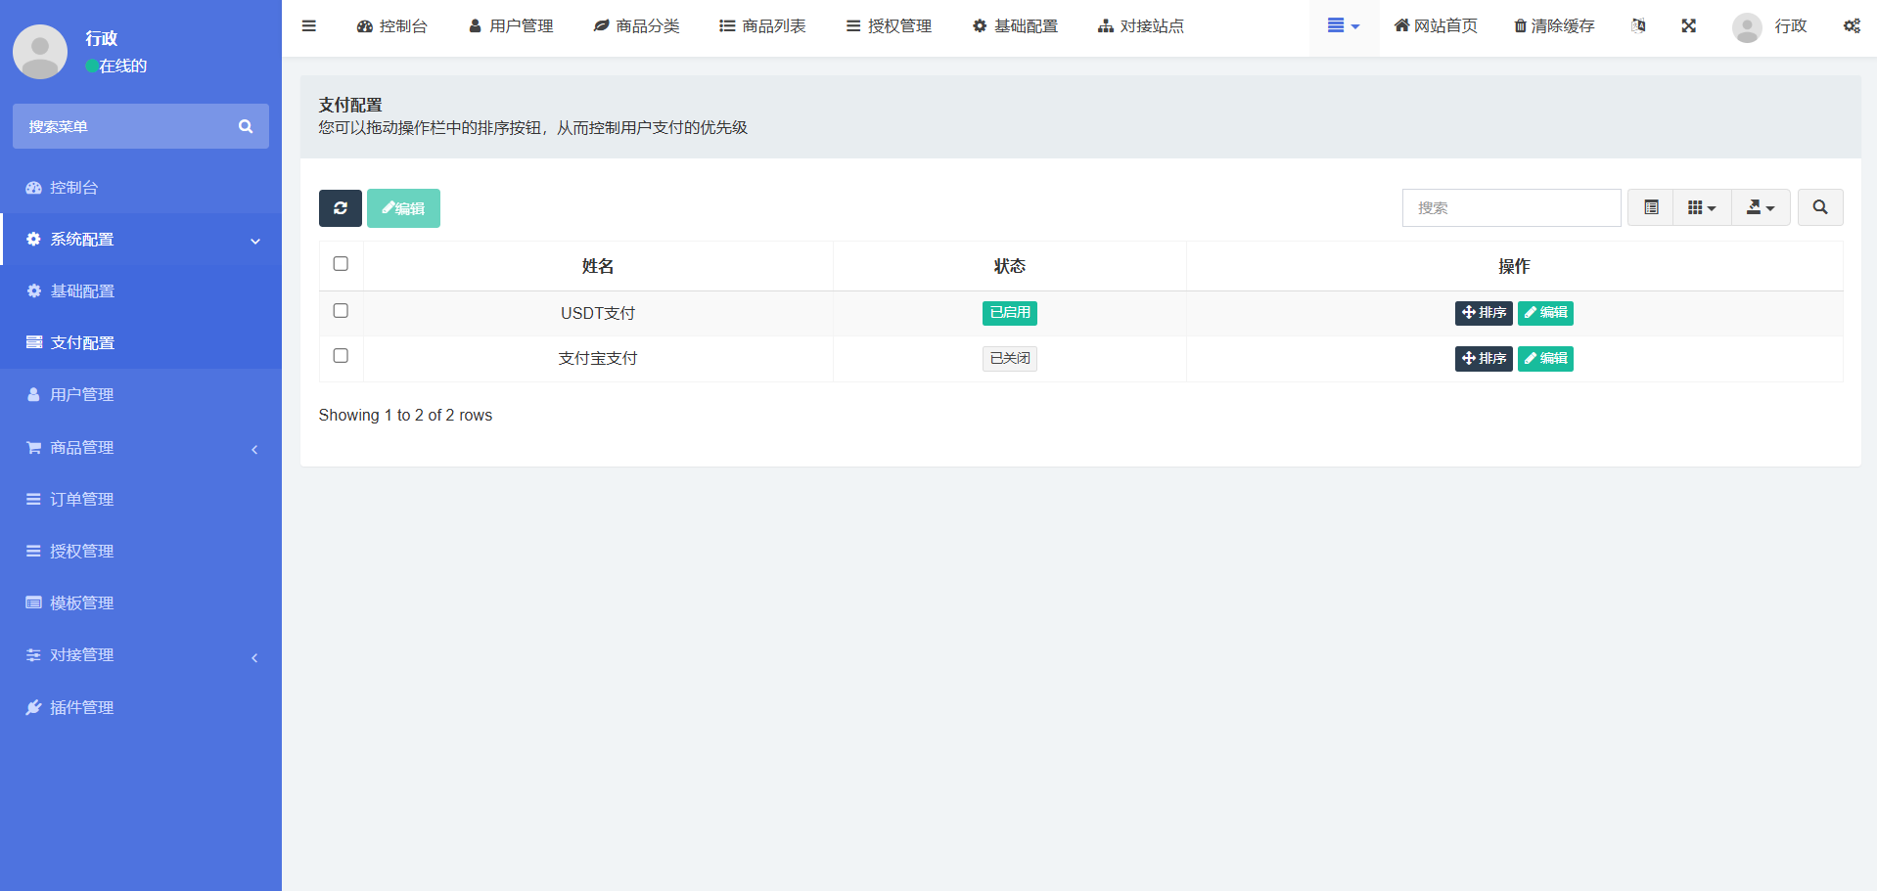Check the 支付宝支付 row checkbox
Viewport: 1877px width, 891px height.
coord(341,356)
